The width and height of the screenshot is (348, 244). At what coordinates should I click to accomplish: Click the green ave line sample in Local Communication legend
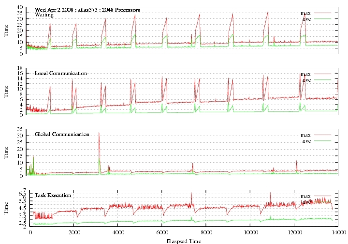click(322, 79)
